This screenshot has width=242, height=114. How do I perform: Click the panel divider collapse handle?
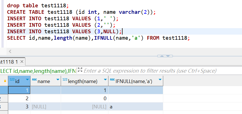(165, 56)
